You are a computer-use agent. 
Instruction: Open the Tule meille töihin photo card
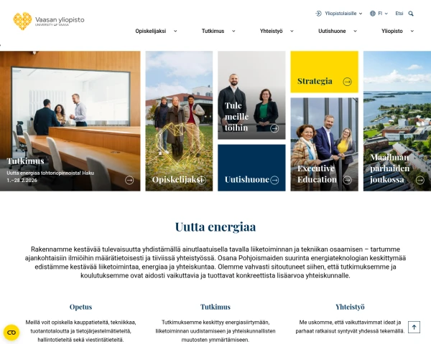(x=251, y=95)
